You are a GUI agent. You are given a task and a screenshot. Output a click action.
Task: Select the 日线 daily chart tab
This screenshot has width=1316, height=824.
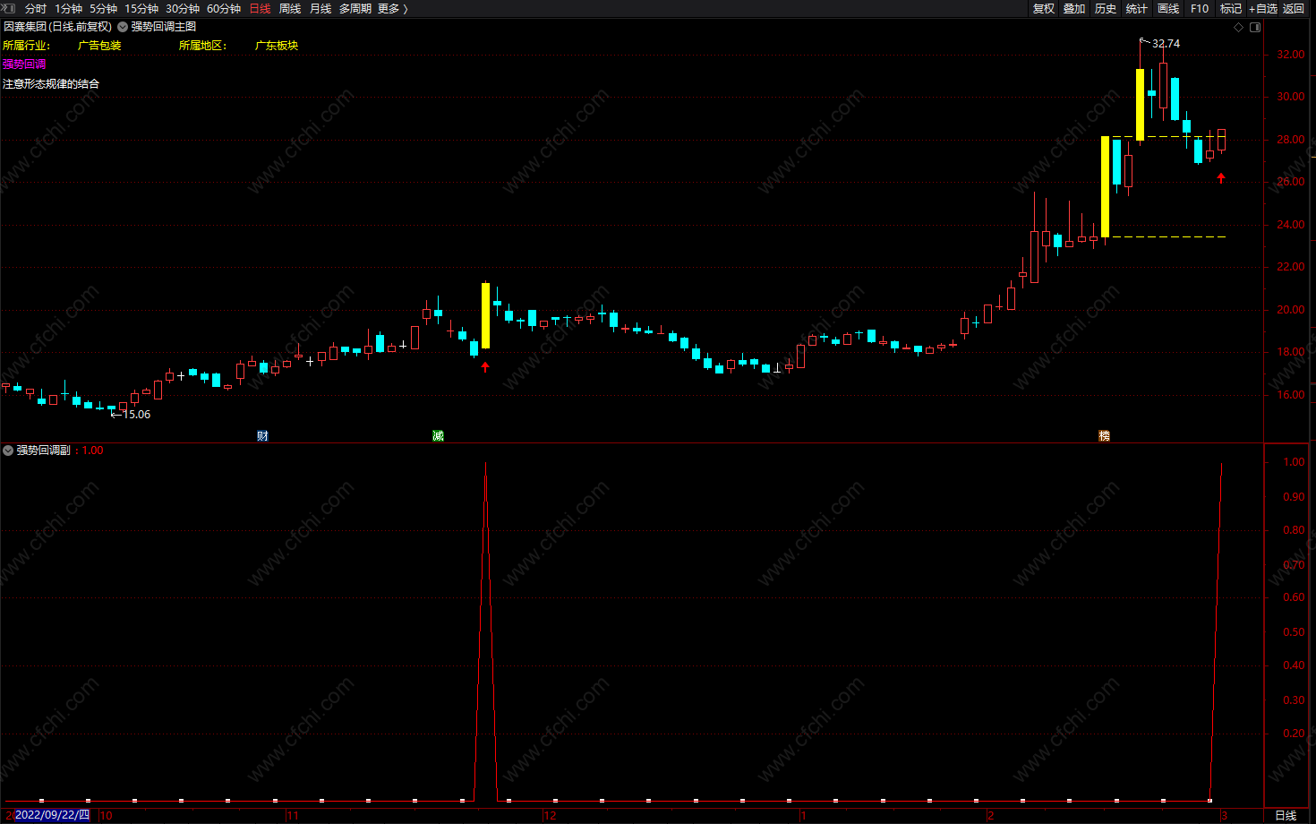[x=260, y=8]
